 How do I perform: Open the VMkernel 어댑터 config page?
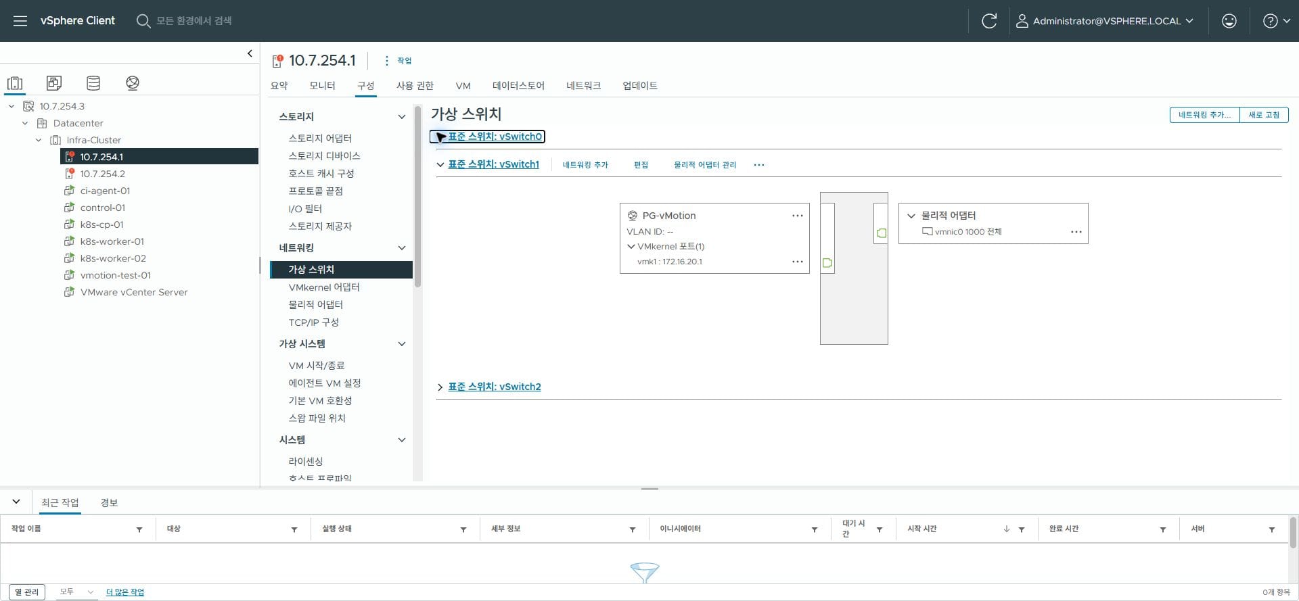tap(324, 287)
